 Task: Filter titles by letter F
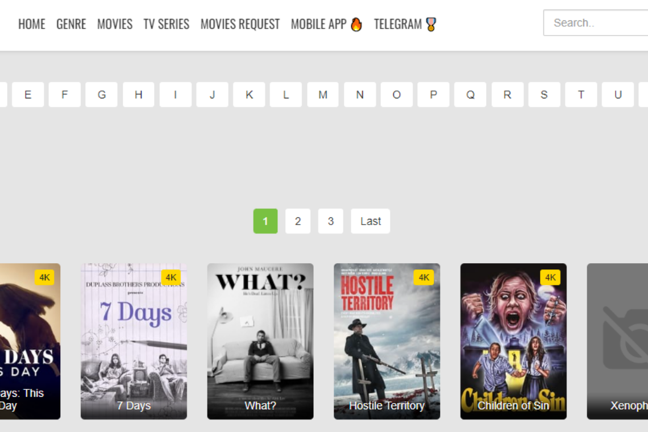coord(65,95)
